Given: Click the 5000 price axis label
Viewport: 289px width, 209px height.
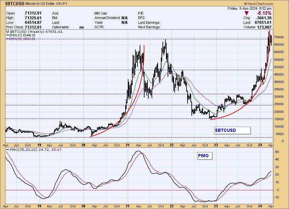Looking at the screenshot, I should tap(280, 134).
